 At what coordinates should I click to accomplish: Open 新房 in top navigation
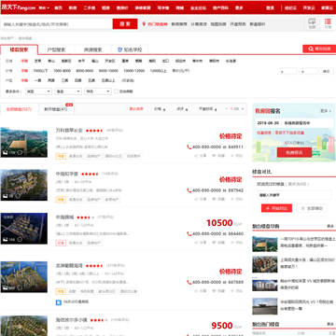coord(73,7)
